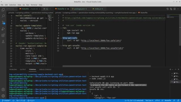Collapse the 'http-get-unsafe' target at line 13
The width and height of the screenshot is (181, 102).
[x=61, y=46]
